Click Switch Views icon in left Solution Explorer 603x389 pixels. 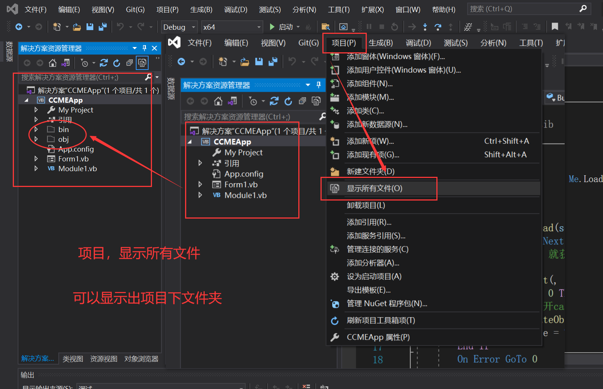[65, 63]
